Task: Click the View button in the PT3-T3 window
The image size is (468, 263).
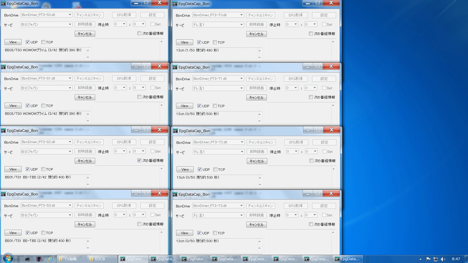Action: (x=185, y=233)
